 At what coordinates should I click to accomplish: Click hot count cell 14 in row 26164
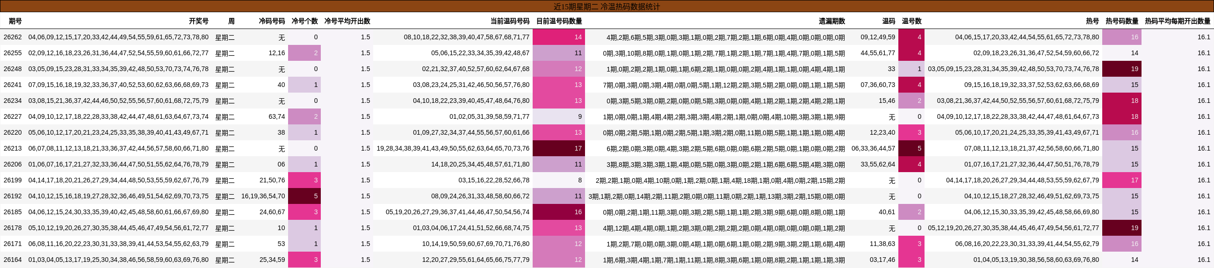coord(1121,260)
